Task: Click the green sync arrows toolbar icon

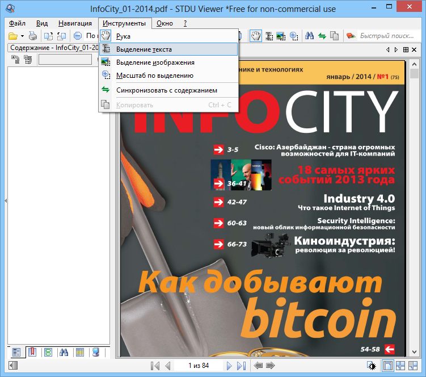Action: pos(322,36)
